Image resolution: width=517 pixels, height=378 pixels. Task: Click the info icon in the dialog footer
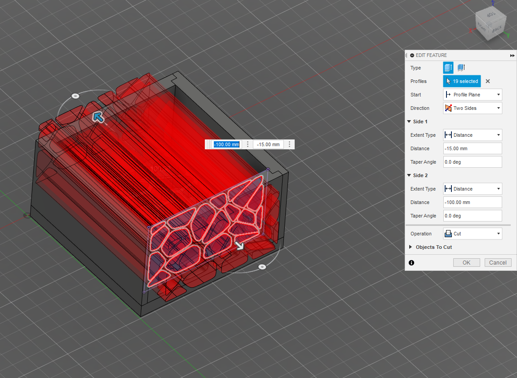[411, 263]
